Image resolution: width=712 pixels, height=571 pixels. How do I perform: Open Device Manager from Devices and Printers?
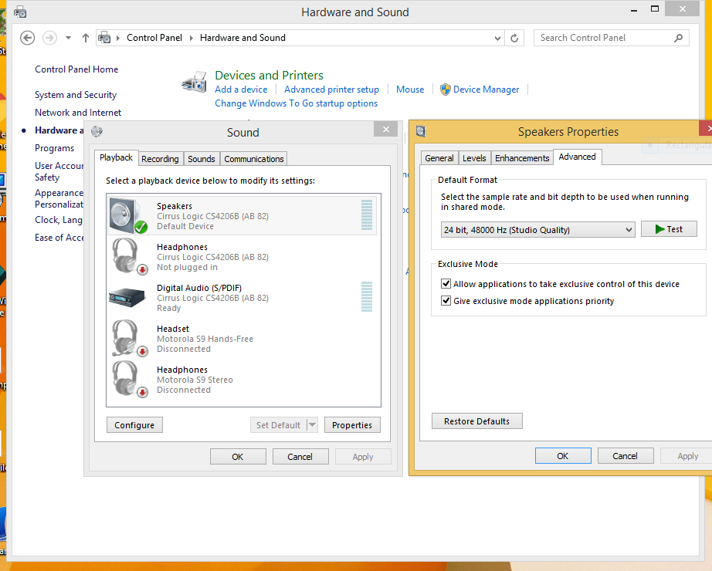click(486, 89)
